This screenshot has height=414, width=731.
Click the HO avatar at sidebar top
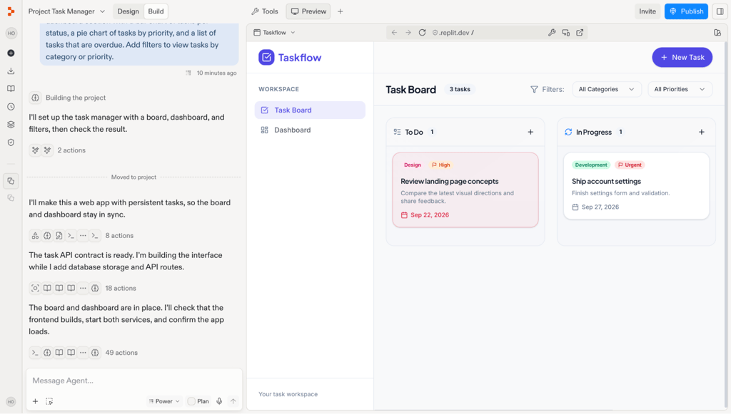[x=11, y=33]
